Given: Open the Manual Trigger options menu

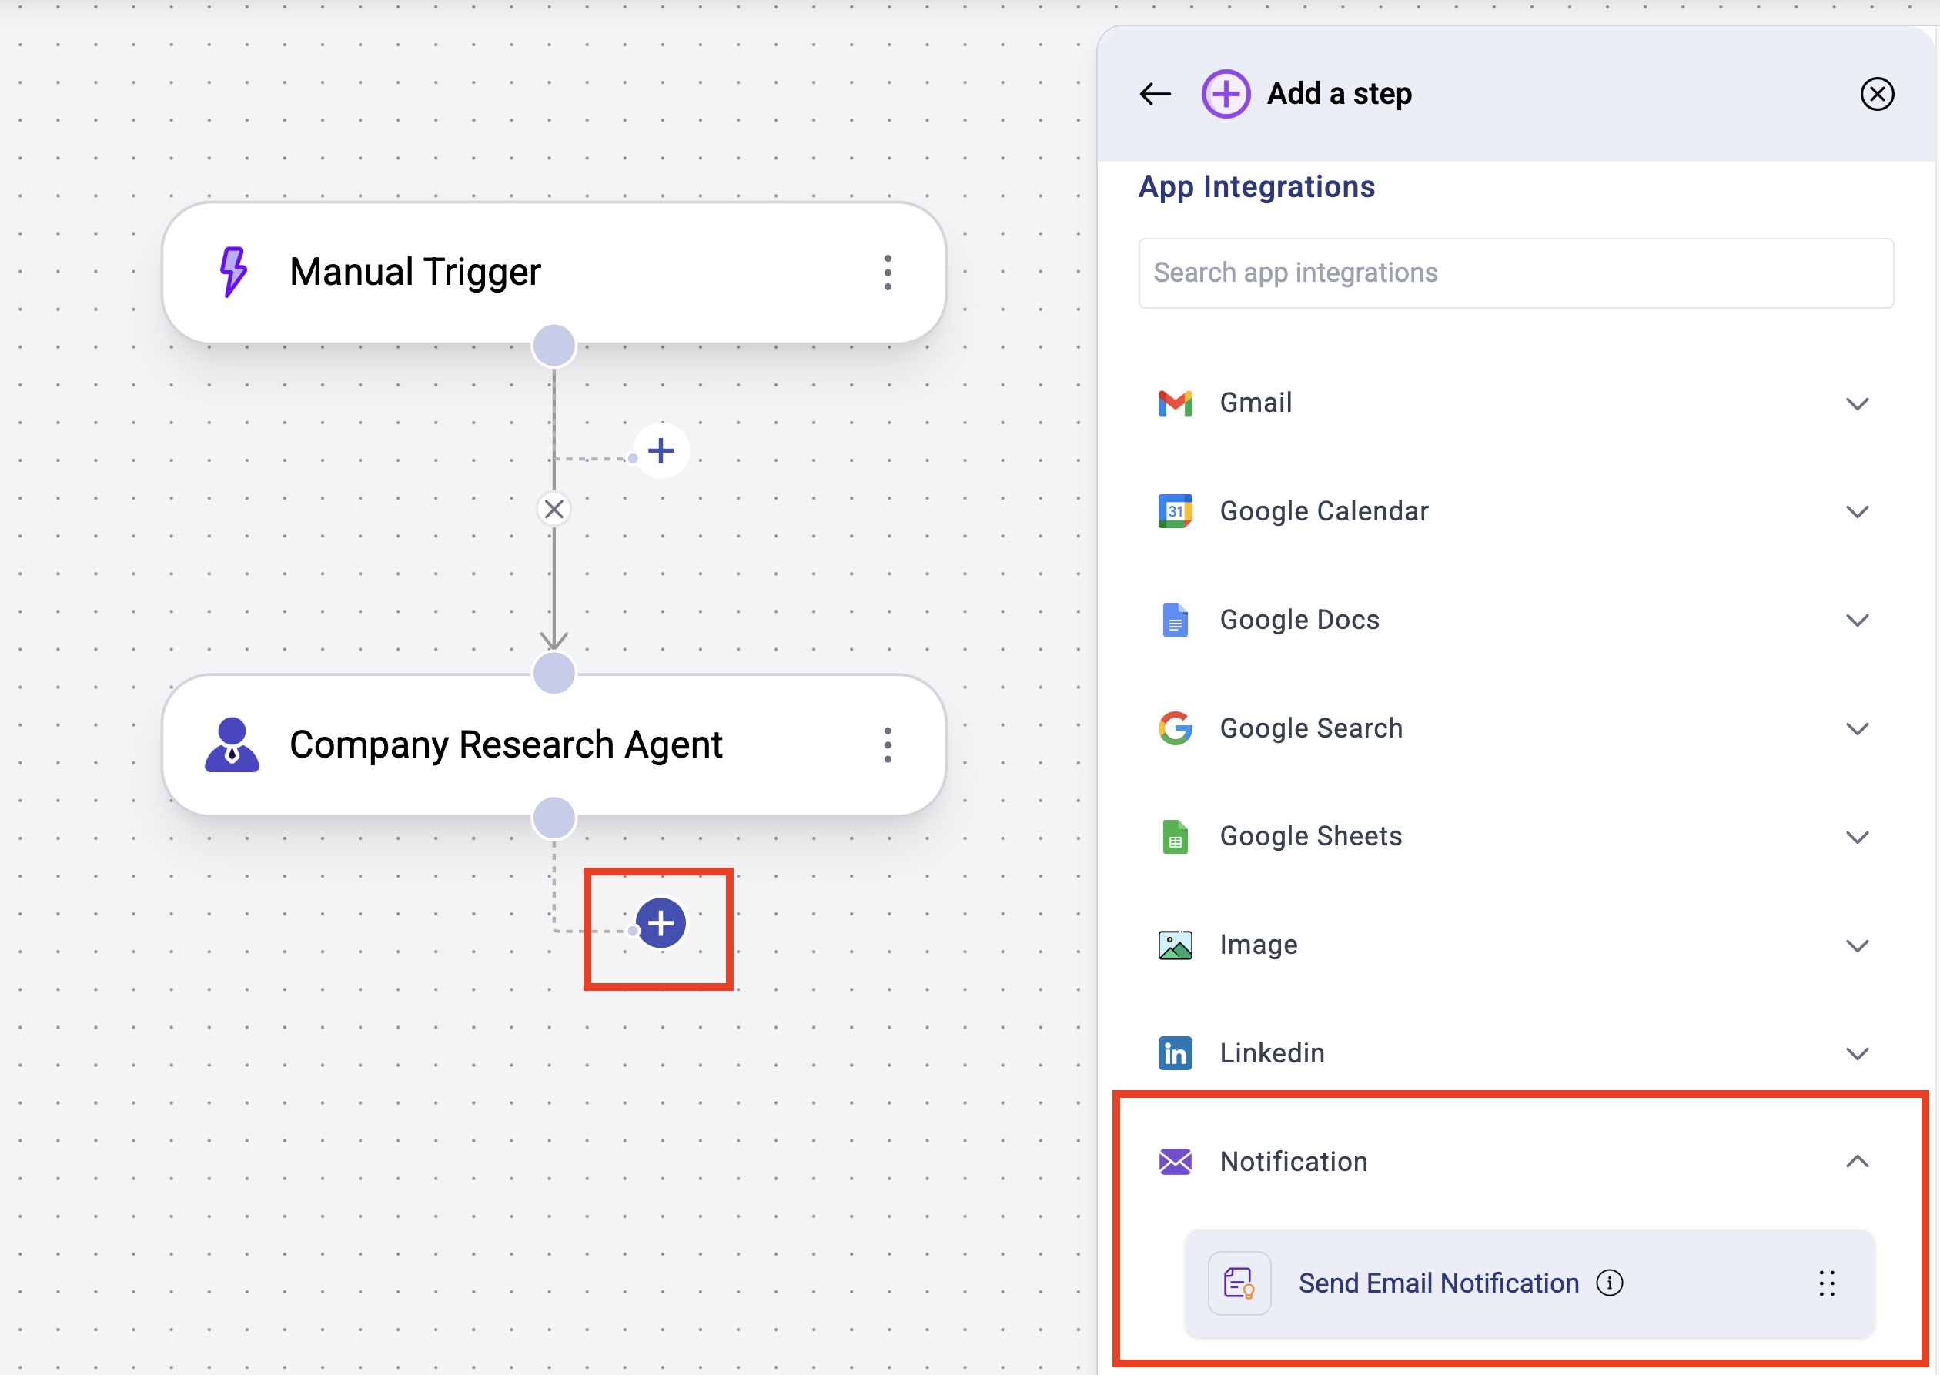Looking at the screenshot, I should pos(888,272).
